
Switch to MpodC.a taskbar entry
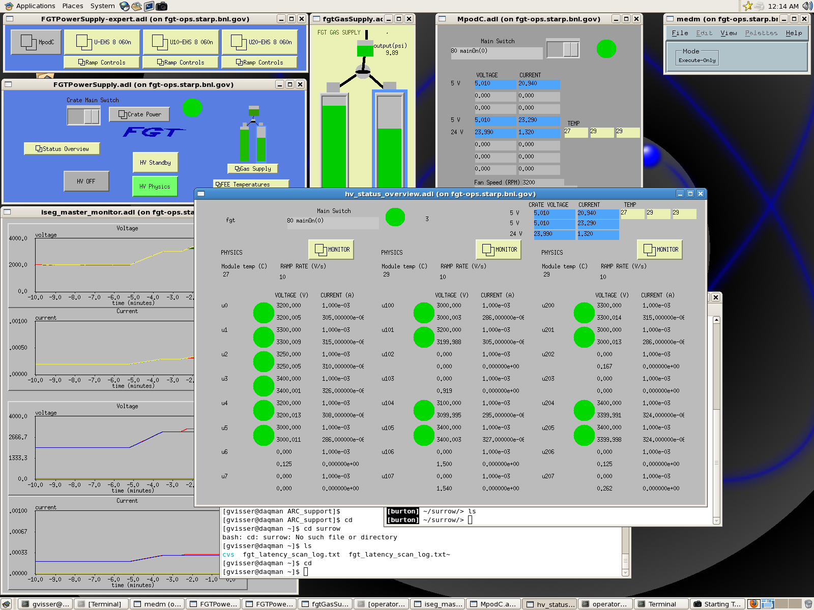pyautogui.click(x=493, y=604)
